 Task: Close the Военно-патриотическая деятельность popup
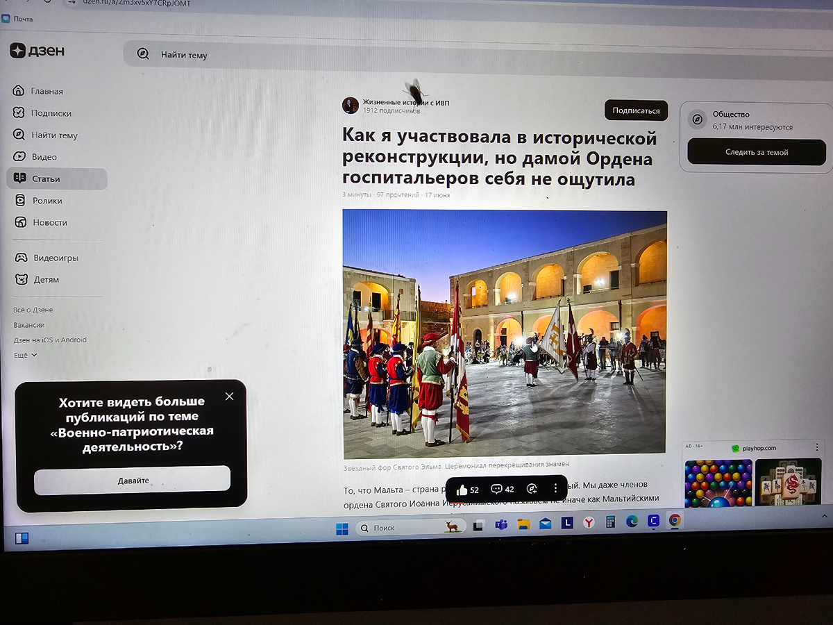pyautogui.click(x=230, y=397)
